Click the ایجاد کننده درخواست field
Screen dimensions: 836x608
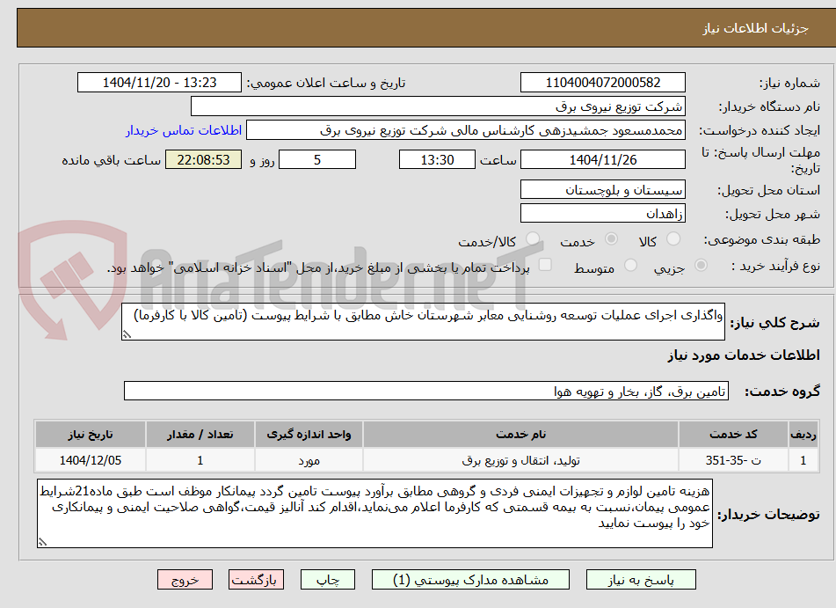tap(465, 130)
